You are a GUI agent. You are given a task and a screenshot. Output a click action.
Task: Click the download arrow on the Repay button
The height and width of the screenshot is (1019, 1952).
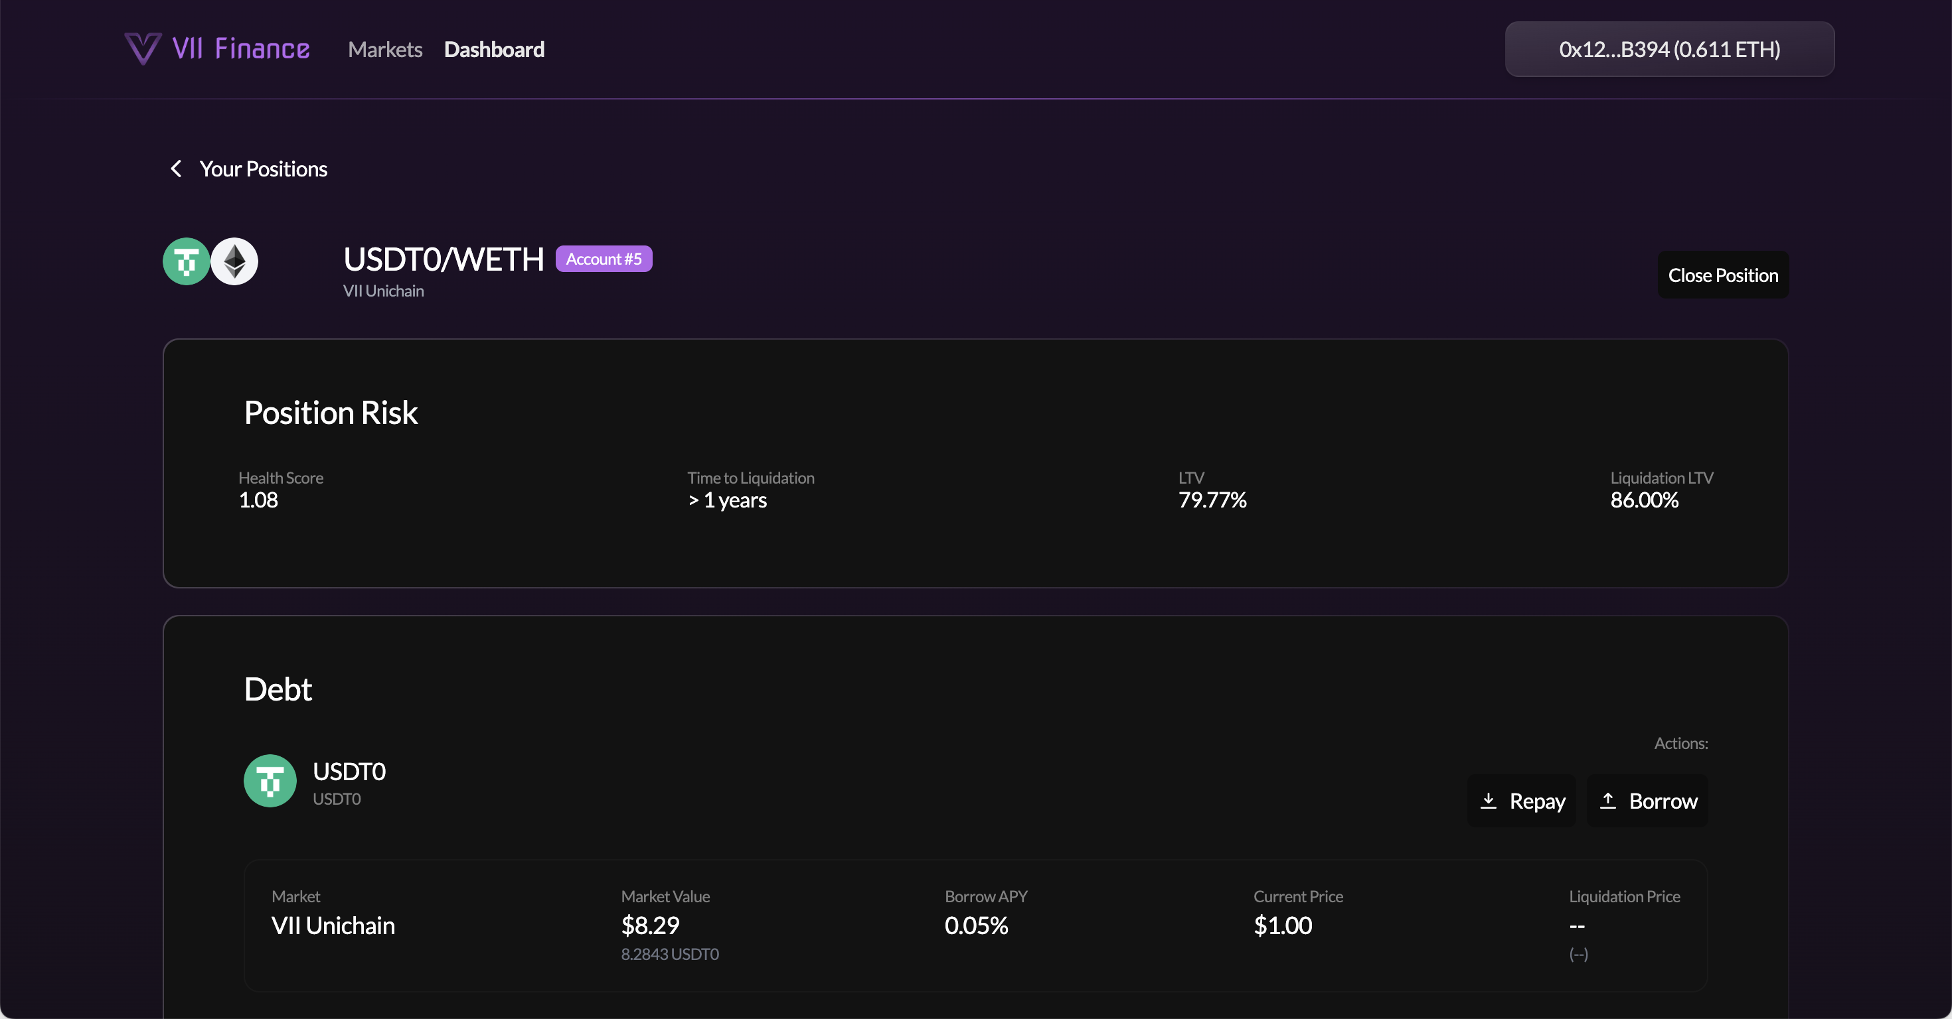pyautogui.click(x=1489, y=800)
